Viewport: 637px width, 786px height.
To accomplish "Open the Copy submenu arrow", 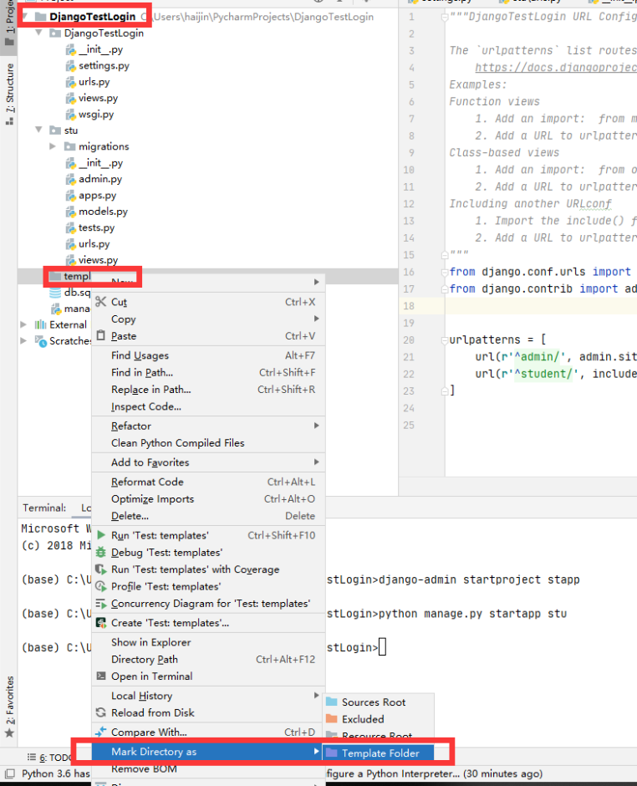I will [x=316, y=319].
